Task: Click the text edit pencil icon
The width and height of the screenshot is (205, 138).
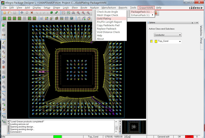Action: click(x=4, y=109)
